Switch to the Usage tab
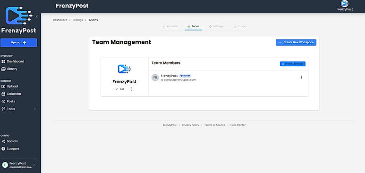Viewport: 365px width, 173px height. tap(239, 26)
